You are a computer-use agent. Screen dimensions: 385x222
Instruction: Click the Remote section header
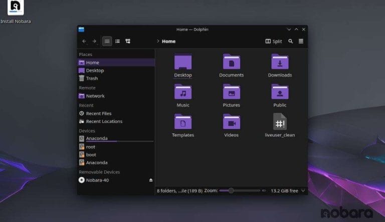pyautogui.click(x=87, y=87)
